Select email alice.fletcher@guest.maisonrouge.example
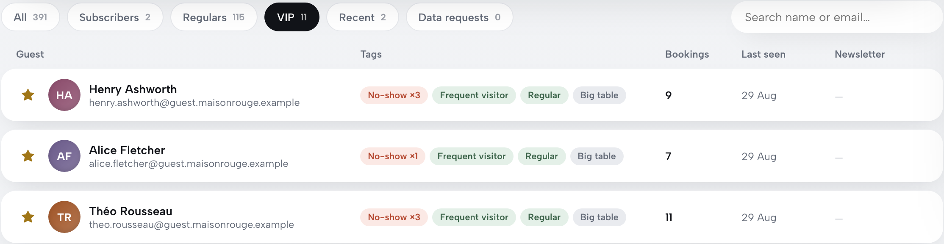 point(189,164)
